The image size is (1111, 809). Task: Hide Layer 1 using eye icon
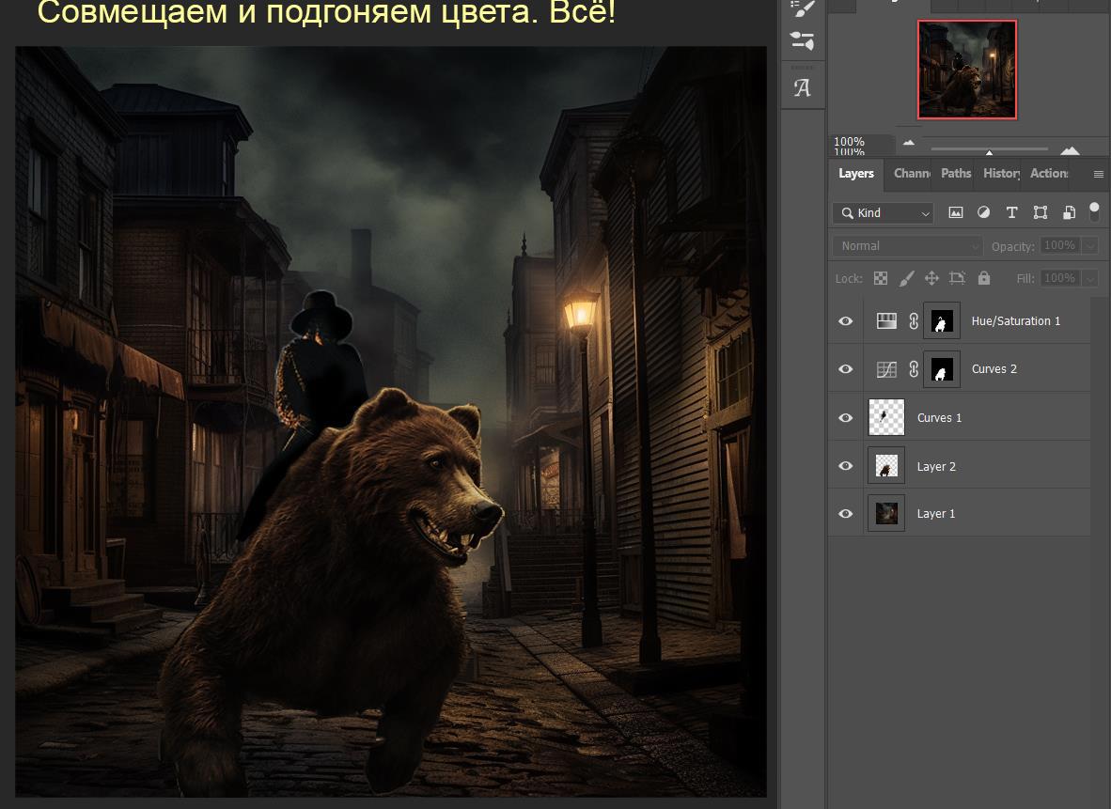(846, 514)
